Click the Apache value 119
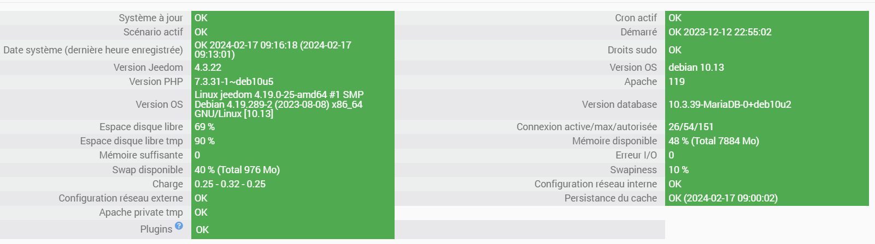 677,82
